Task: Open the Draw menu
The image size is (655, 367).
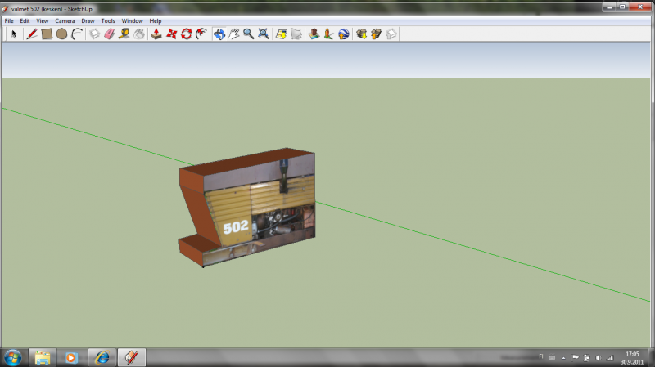Action: (88, 21)
